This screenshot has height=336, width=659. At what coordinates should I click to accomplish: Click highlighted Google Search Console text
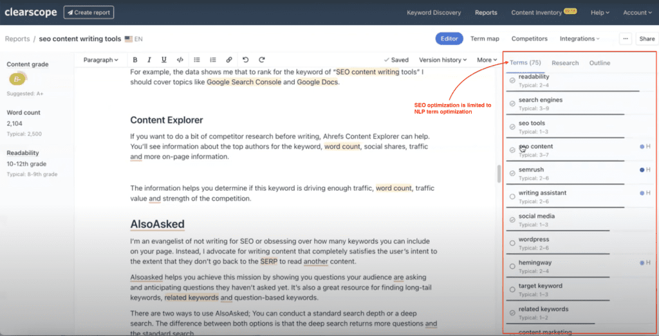[244, 82]
